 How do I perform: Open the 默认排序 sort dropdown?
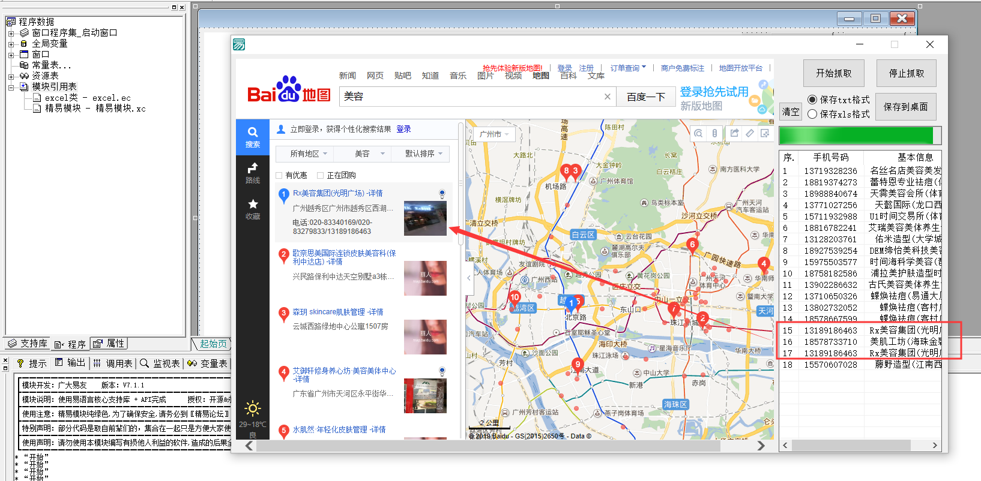click(x=423, y=154)
